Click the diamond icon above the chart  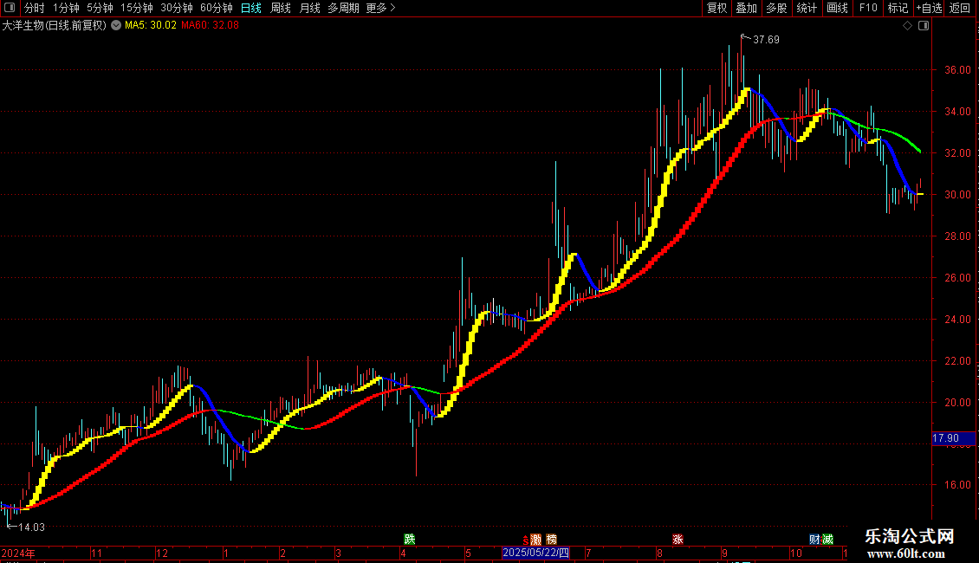click(908, 26)
